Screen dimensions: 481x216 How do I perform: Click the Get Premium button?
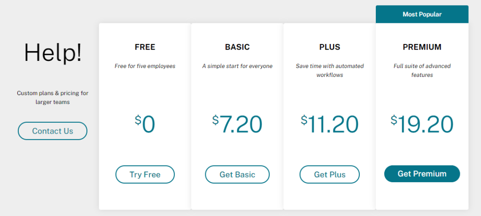(x=422, y=174)
